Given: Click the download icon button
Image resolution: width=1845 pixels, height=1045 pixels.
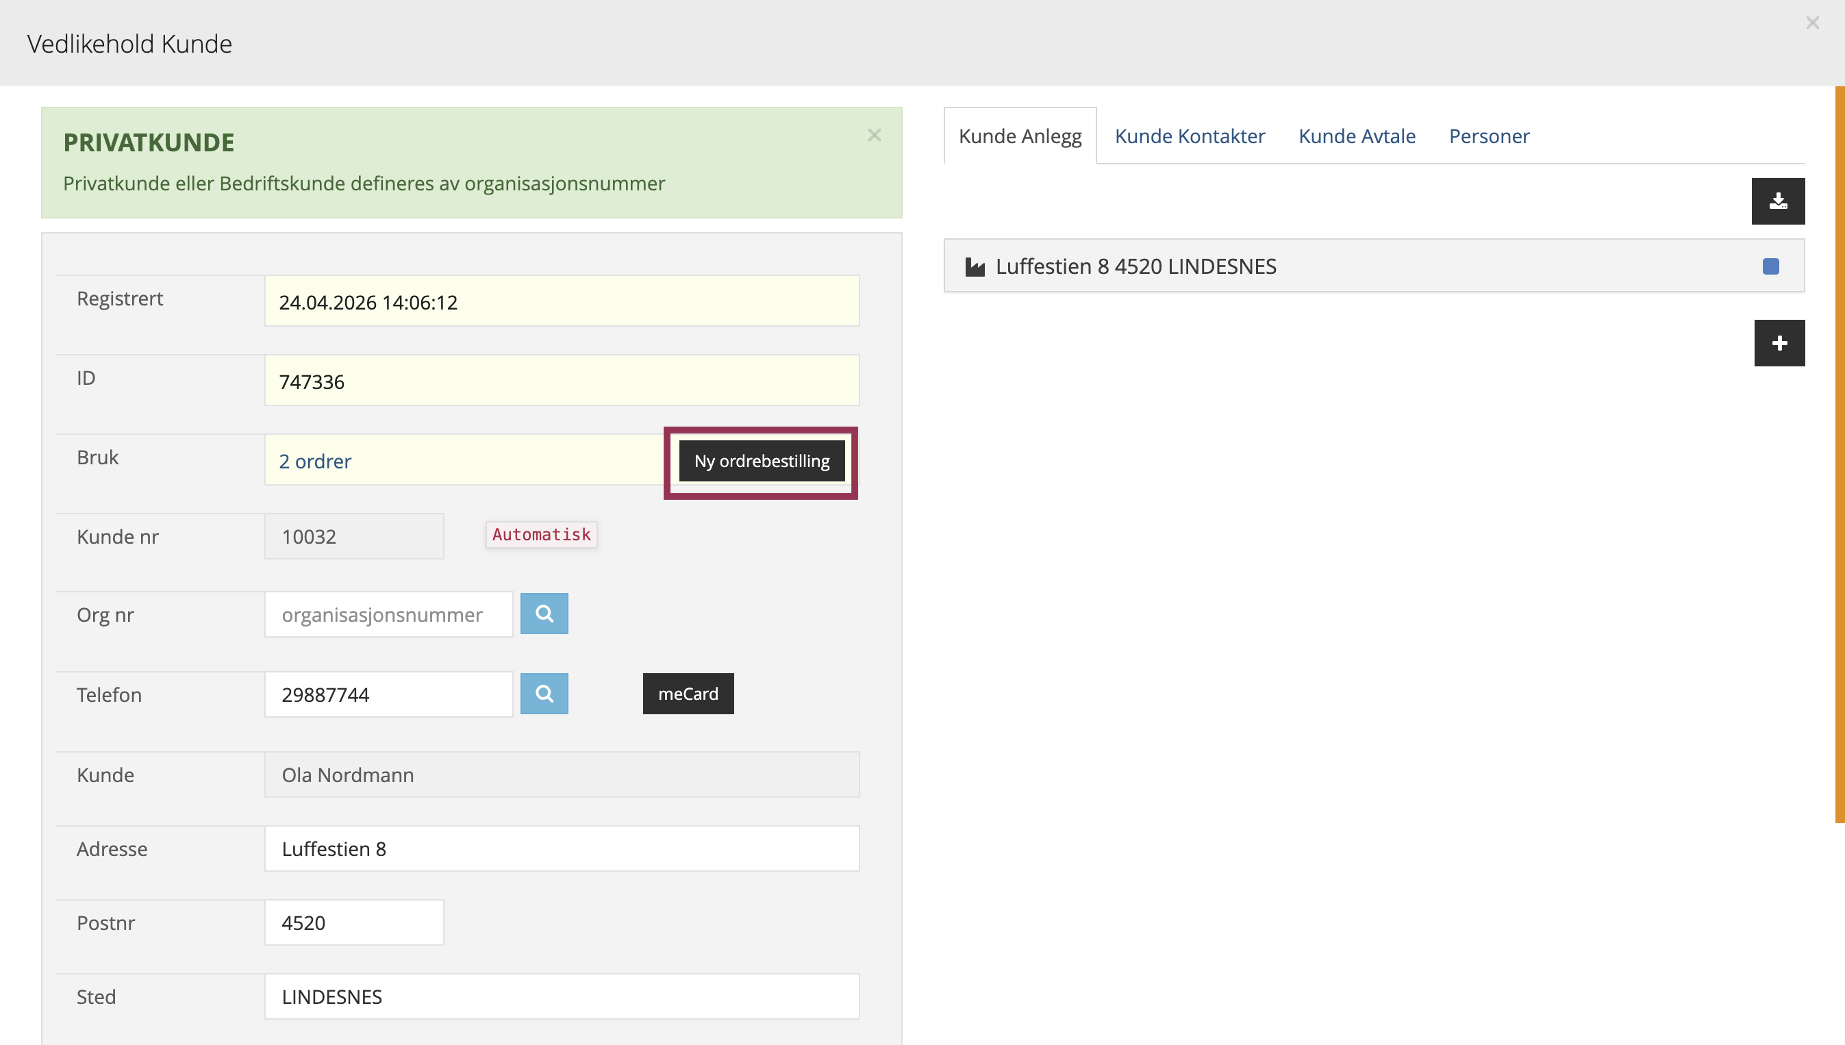Looking at the screenshot, I should 1778,201.
